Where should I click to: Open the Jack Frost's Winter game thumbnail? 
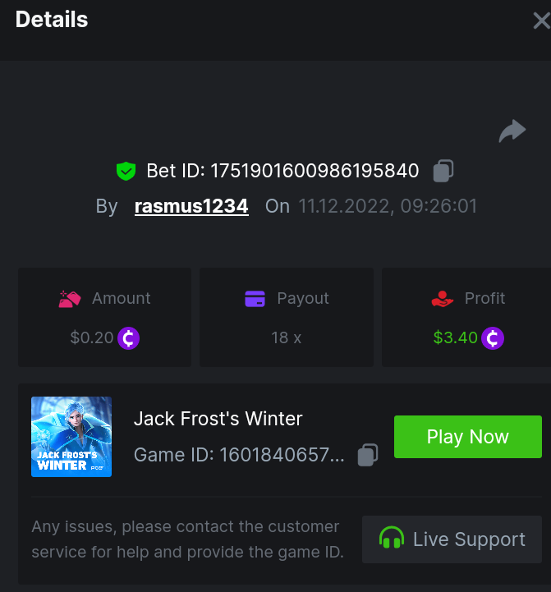[71, 437]
